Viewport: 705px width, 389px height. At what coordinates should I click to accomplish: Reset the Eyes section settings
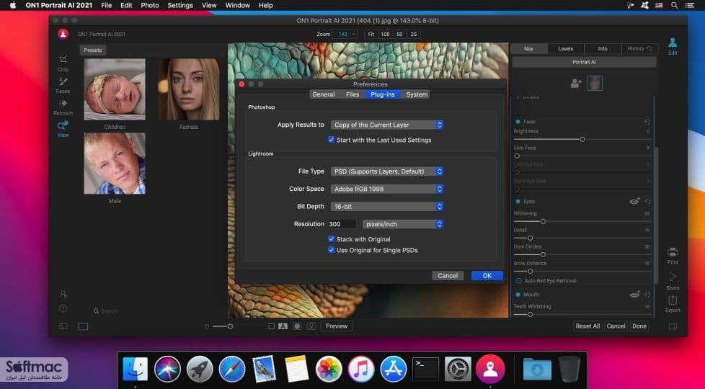tap(647, 202)
